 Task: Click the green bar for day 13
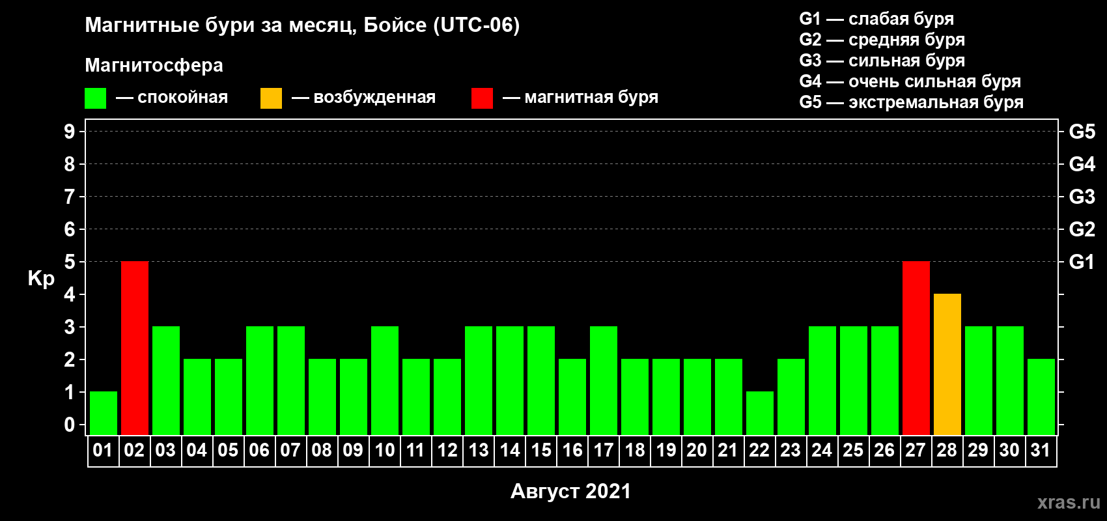click(x=479, y=380)
